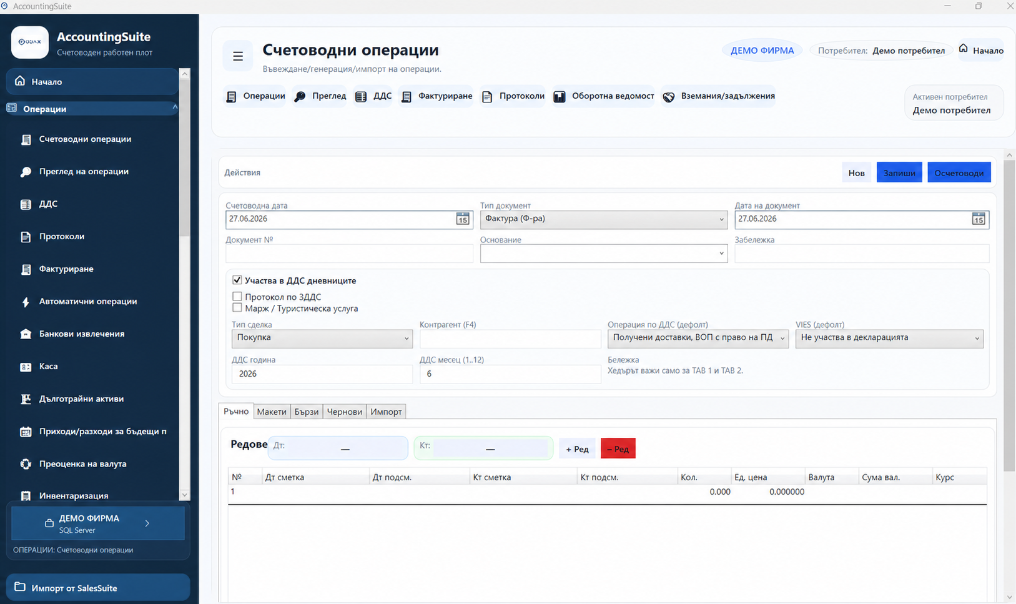The height and width of the screenshot is (604, 1016).
Task: Open the Тип сделка dropdown
Action: [x=322, y=338]
